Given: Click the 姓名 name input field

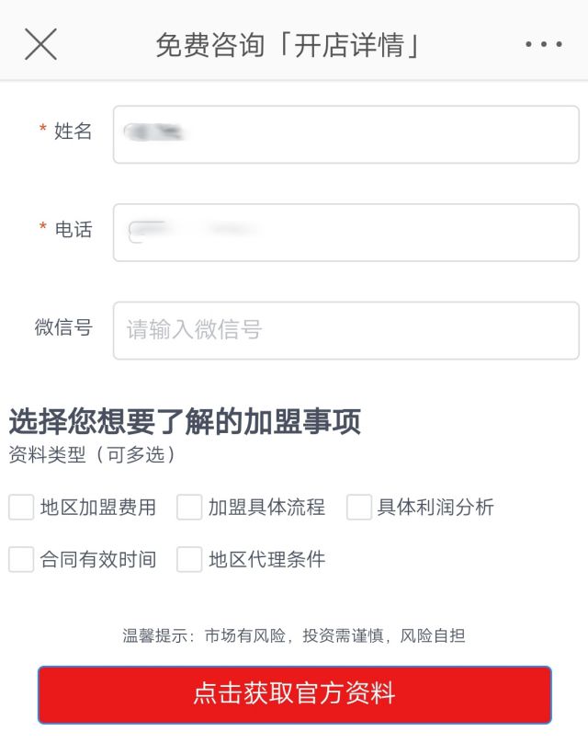Looking at the screenshot, I should tap(345, 134).
